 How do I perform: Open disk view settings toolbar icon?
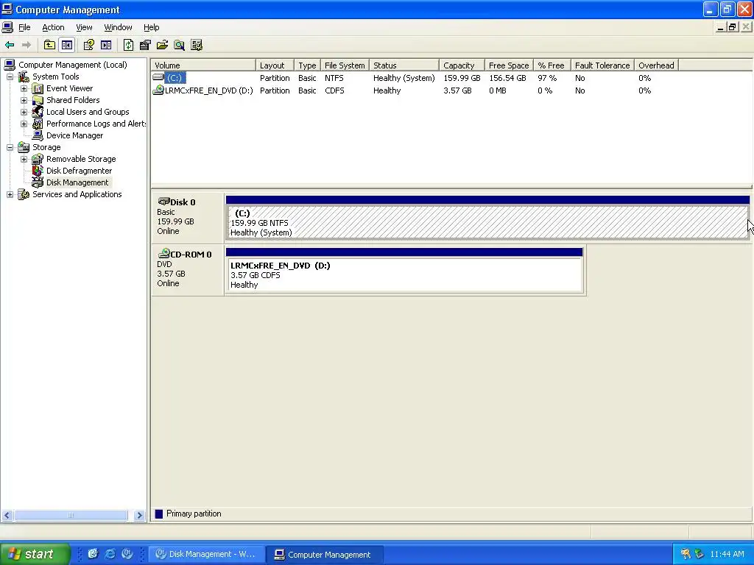(196, 45)
